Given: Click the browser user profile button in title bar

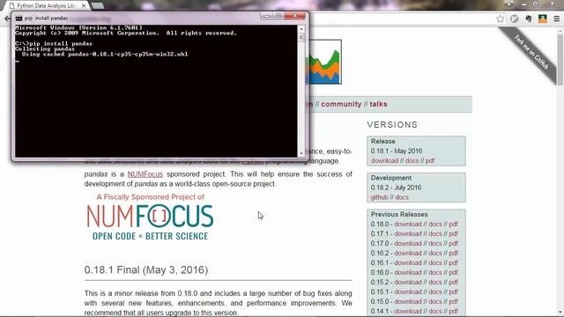Looking at the screenshot, I should (508, 4).
